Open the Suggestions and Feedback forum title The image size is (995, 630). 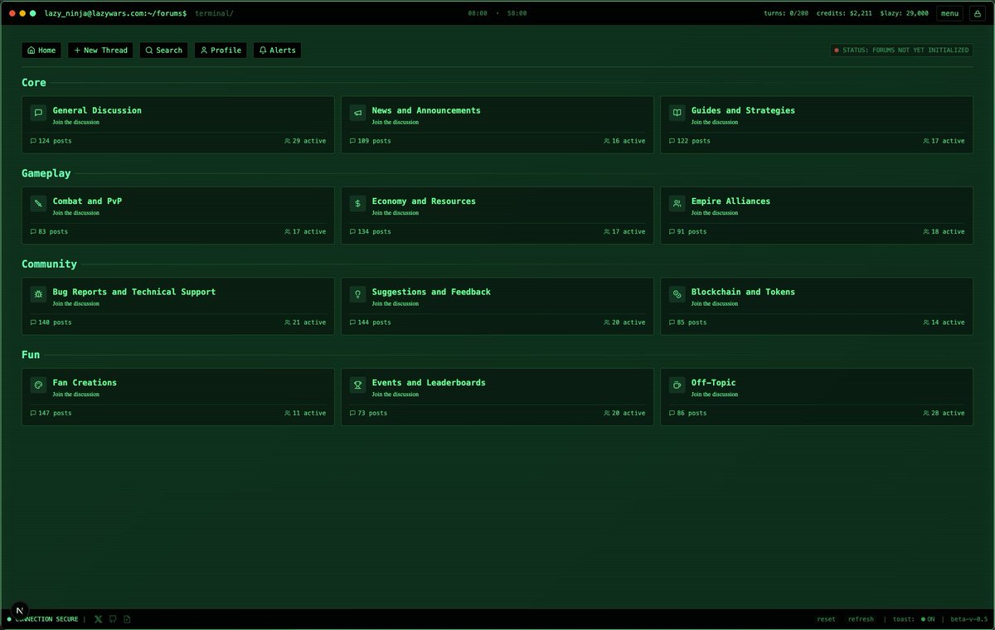pyautogui.click(x=431, y=292)
